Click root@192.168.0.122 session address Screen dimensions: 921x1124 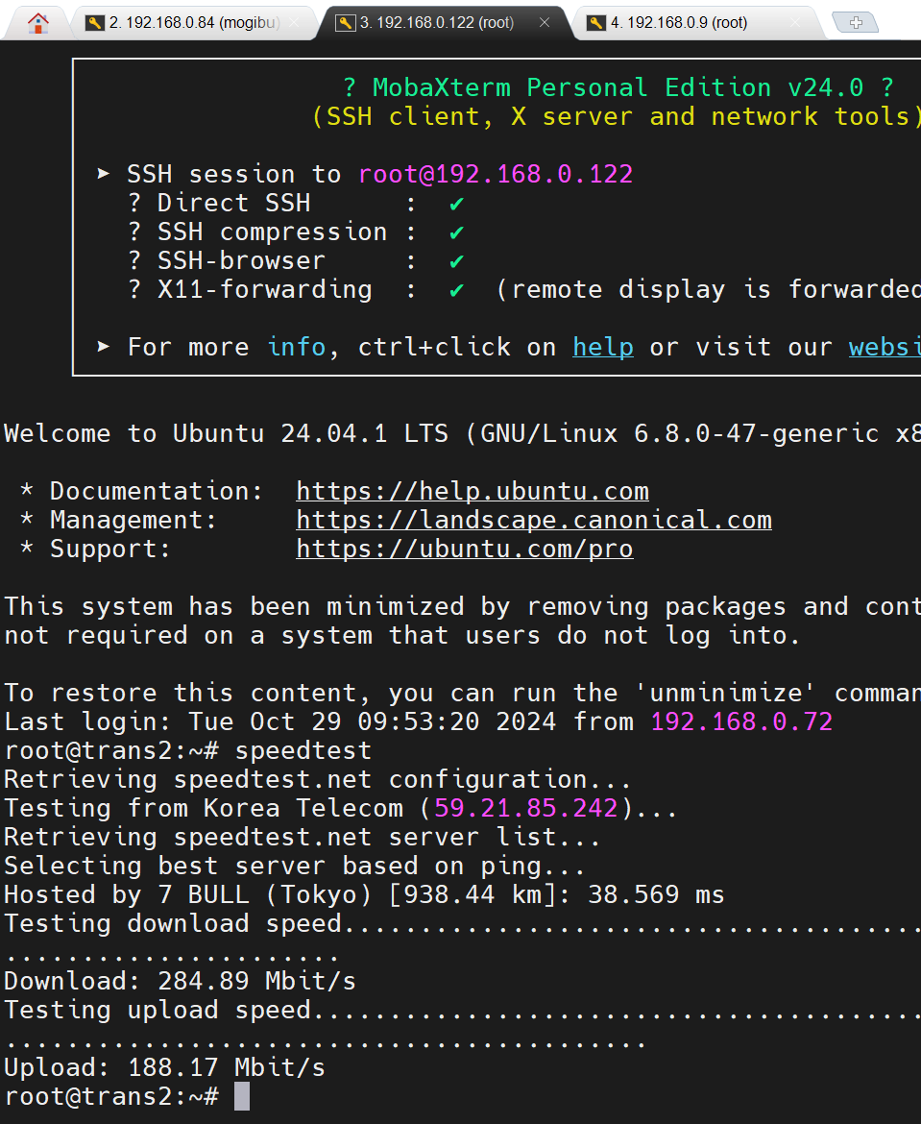(496, 174)
